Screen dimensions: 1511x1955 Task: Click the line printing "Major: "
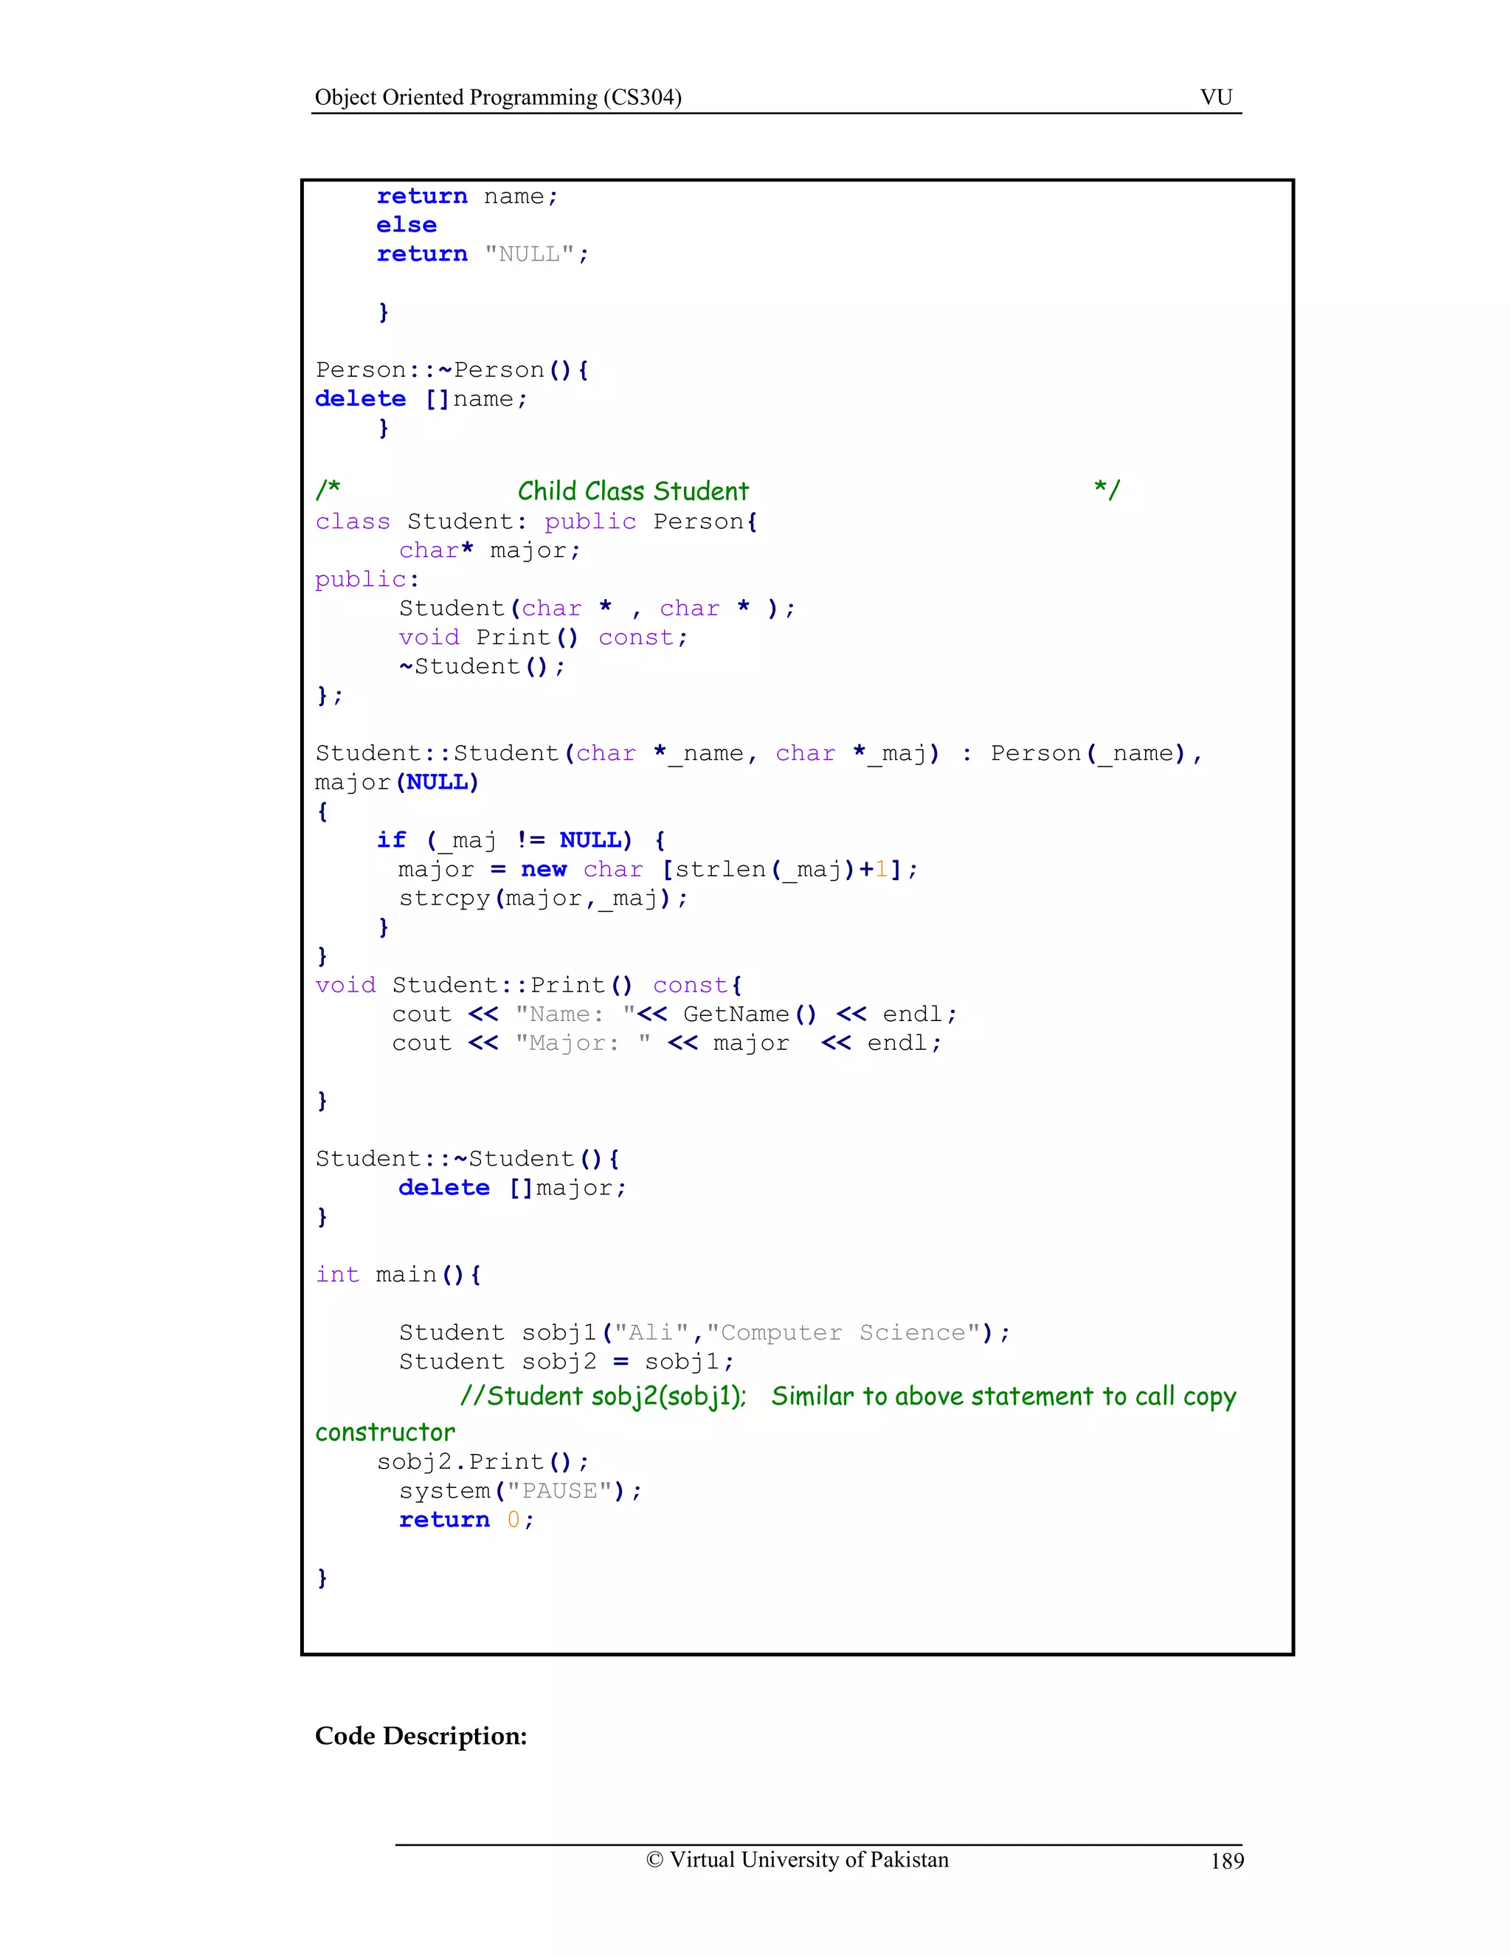[667, 1043]
